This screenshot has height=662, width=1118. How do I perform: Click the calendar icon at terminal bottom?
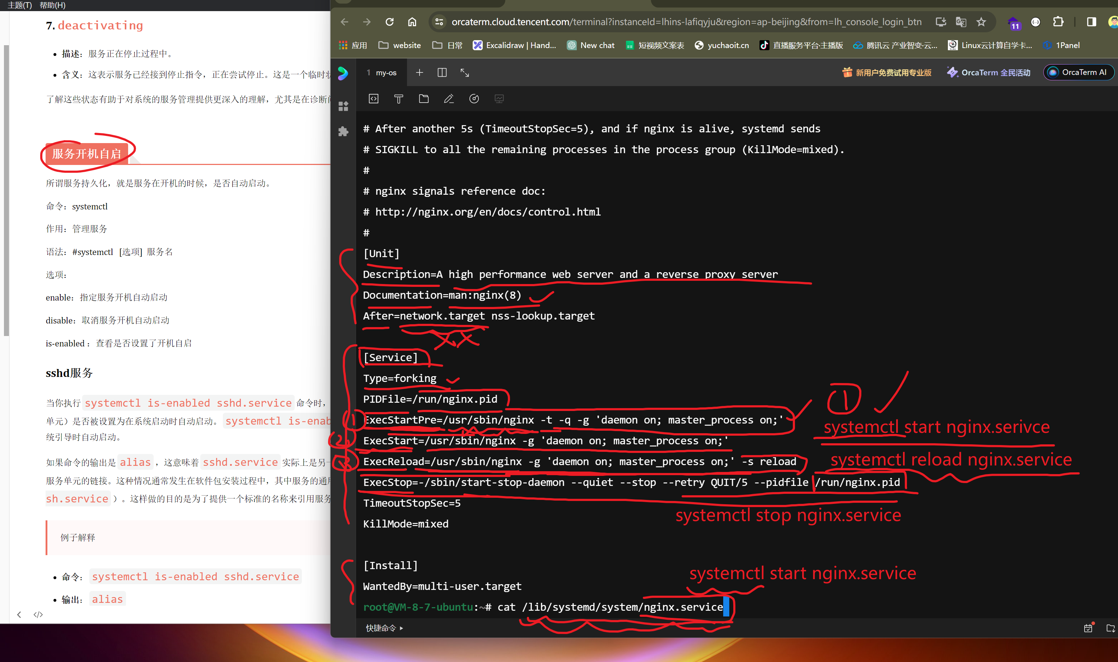pyautogui.click(x=1089, y=628)
